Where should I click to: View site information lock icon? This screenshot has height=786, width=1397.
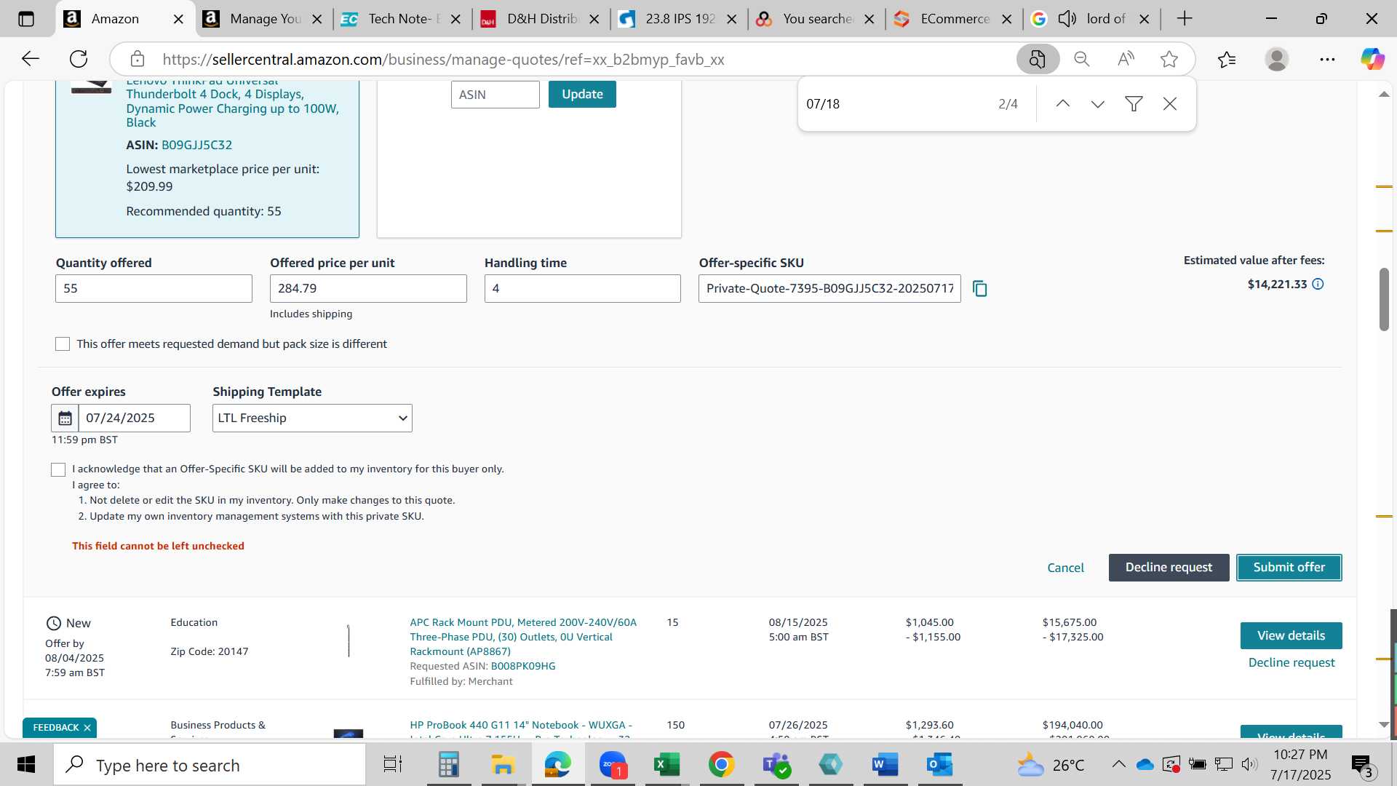(x=138, y=59)
